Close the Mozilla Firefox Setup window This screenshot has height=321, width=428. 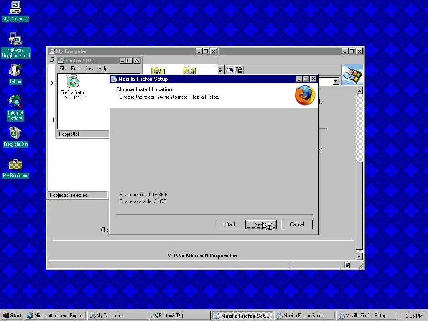point(313,79)
